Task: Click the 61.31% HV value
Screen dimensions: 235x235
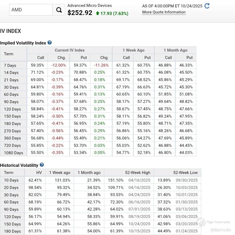Action: 35,231
